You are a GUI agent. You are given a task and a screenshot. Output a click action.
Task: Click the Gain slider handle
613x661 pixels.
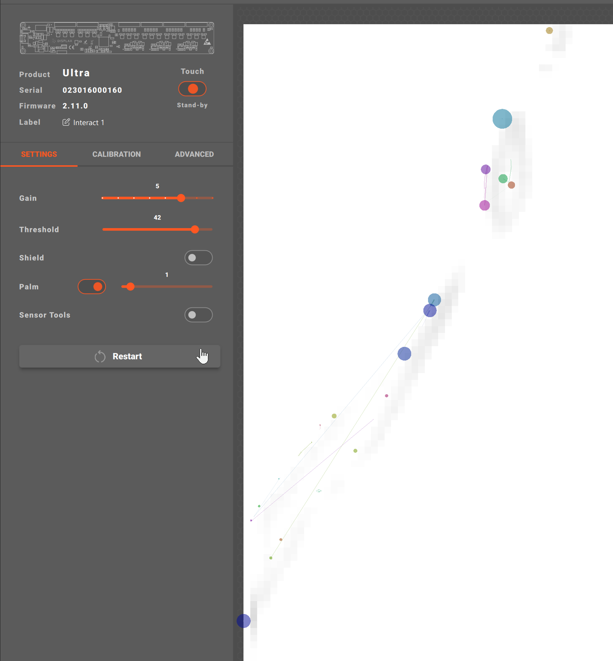[x=181, y=198]
